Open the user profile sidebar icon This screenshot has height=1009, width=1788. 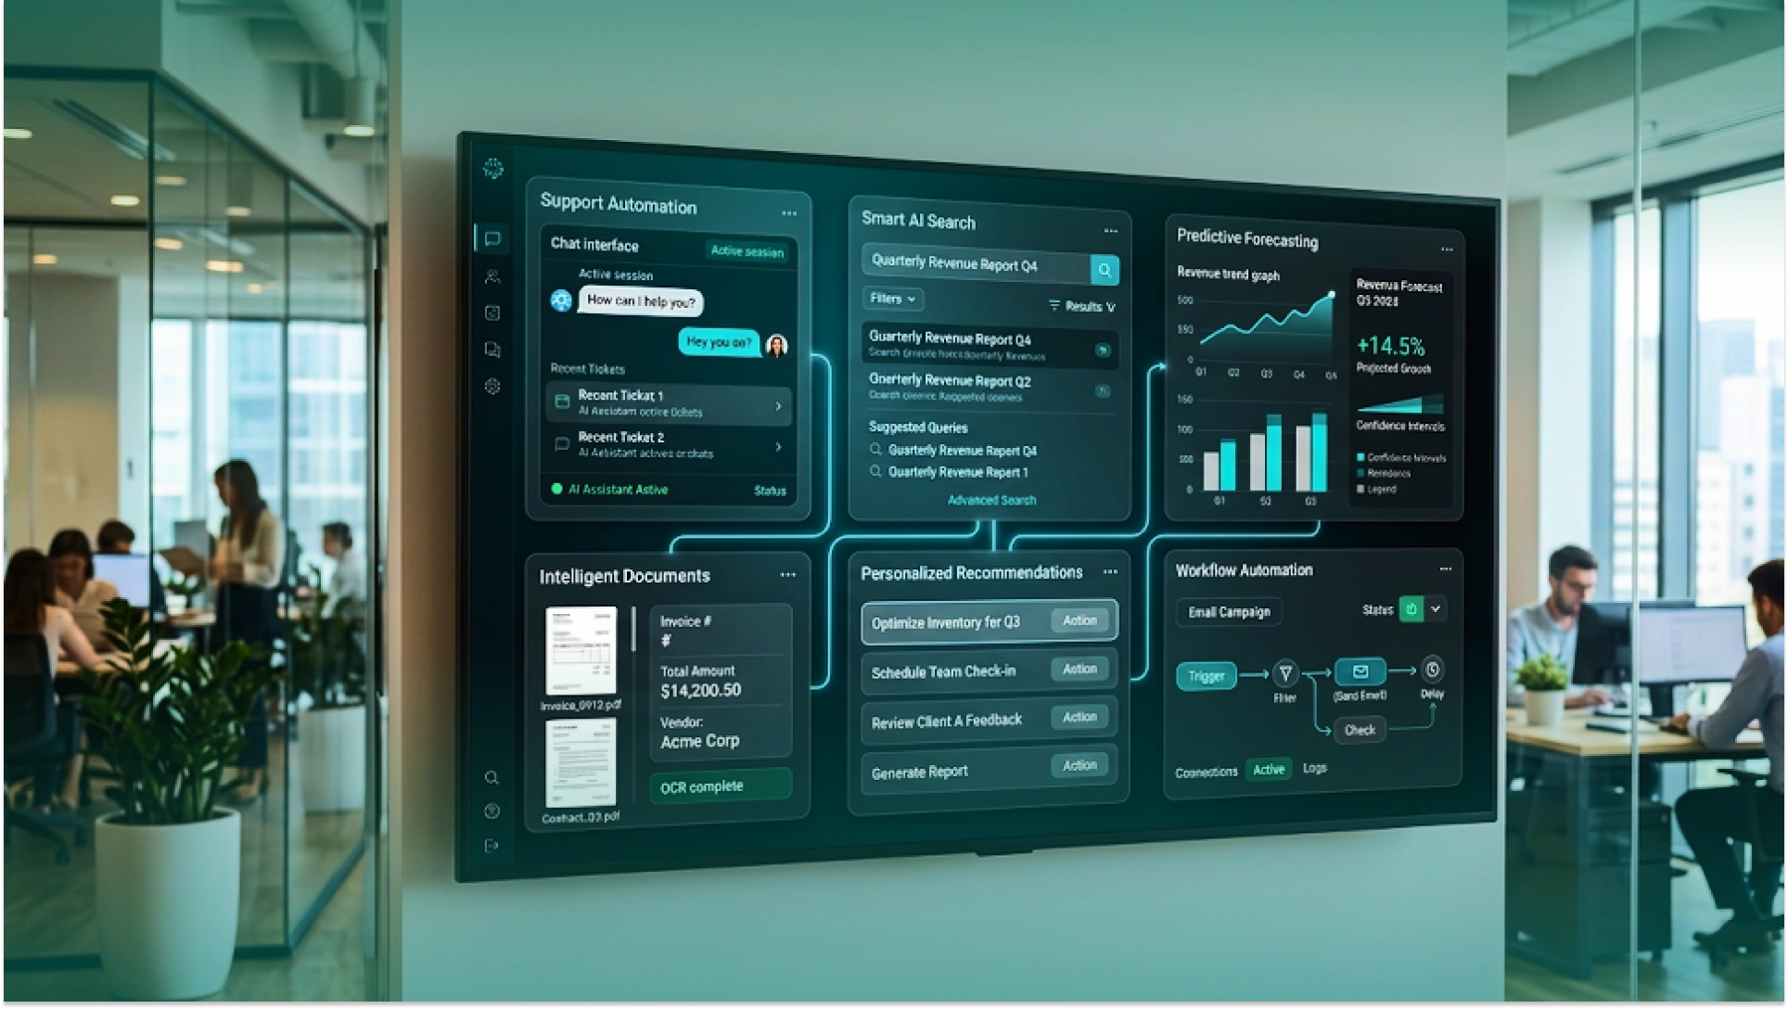click(492, 276)
